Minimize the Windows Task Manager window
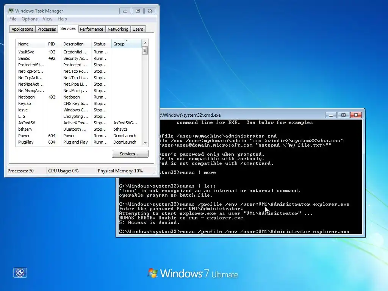The width and height of the screenshot is (388, 291). 125,11
